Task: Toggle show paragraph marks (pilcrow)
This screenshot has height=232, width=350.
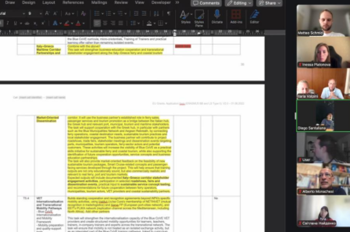Action: click(x=168, y=14)
